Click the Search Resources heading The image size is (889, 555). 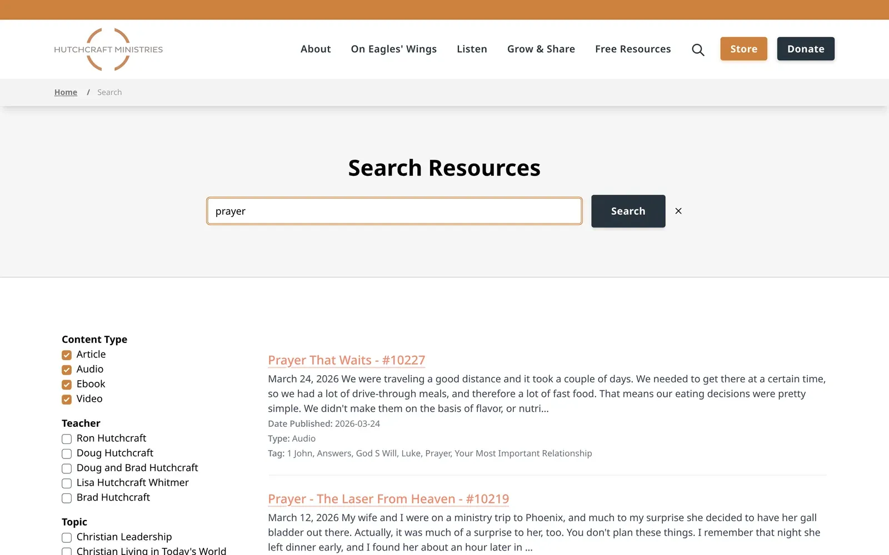click(444, 168)
